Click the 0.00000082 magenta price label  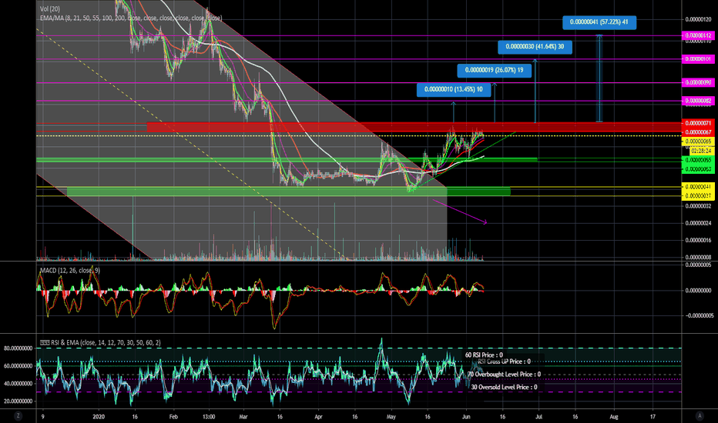pyautogui.click(x=698, y=101)
